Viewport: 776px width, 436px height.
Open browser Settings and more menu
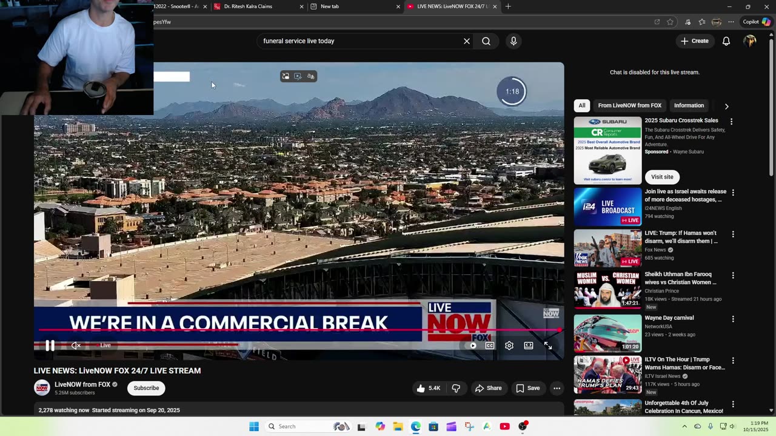click(731, 22)
